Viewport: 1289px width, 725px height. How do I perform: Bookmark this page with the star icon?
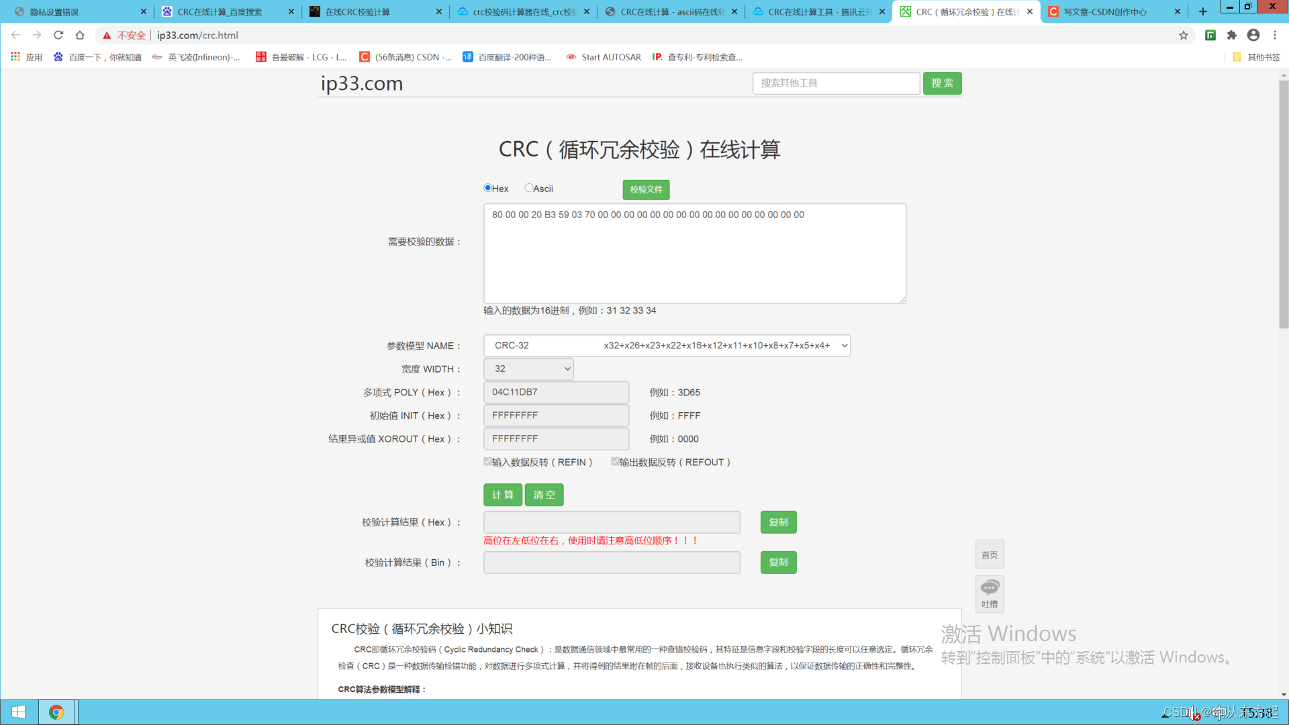tap(1184, 35)
